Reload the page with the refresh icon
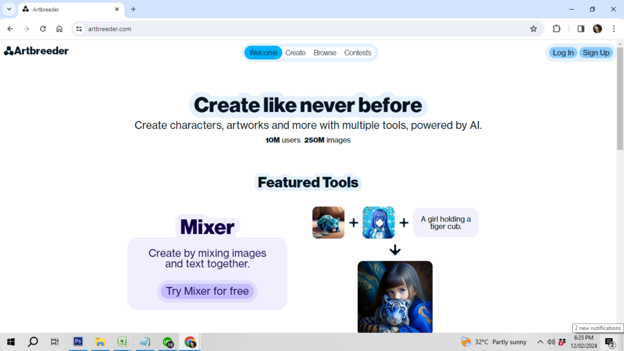 (x=43, y=29)
